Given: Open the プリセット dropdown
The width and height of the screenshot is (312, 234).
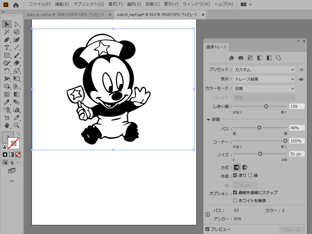Looking at the screenshot, I should click(264, 70).
